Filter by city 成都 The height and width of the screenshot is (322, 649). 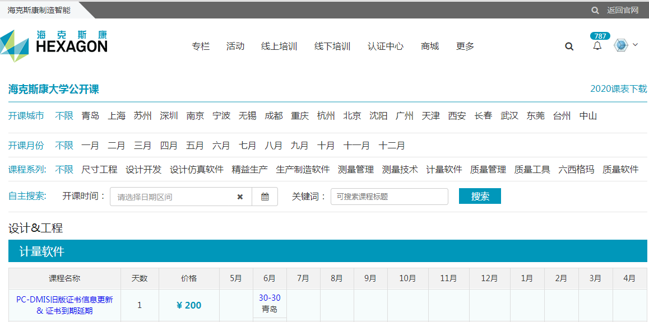(274, 116)
